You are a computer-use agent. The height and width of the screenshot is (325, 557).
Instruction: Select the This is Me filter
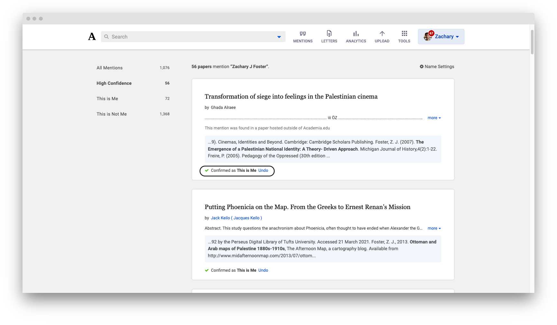click(133, 99)
